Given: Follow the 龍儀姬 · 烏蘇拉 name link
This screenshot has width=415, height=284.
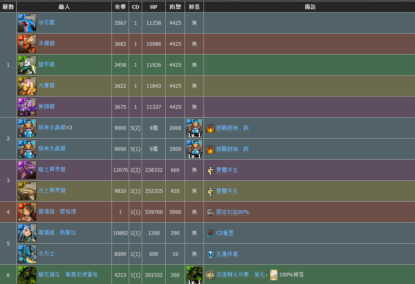Looking at the screenshot, I should click(x=58, y=232).
